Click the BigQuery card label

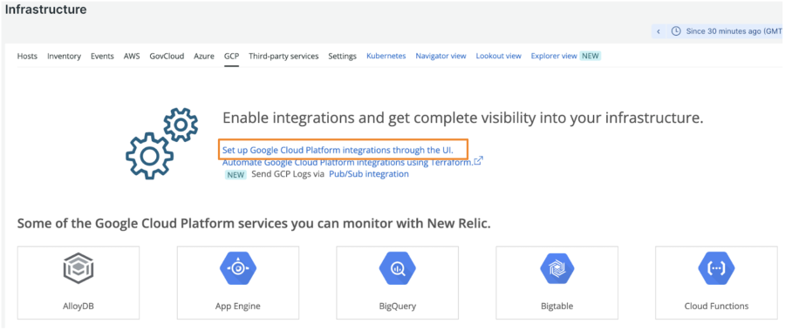click(x=398, y=306)
